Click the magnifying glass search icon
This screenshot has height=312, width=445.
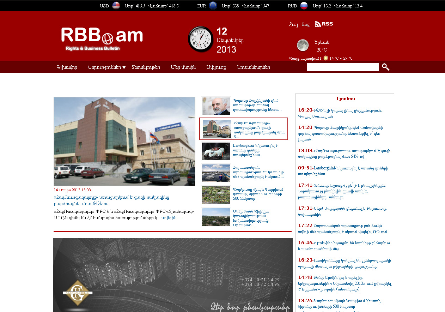coord(386,67)
